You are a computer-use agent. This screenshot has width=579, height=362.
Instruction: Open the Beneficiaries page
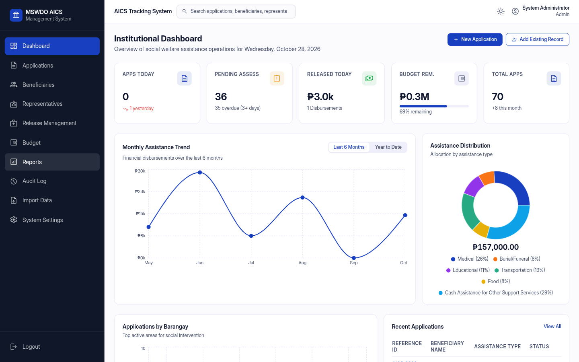coord(52,85)
